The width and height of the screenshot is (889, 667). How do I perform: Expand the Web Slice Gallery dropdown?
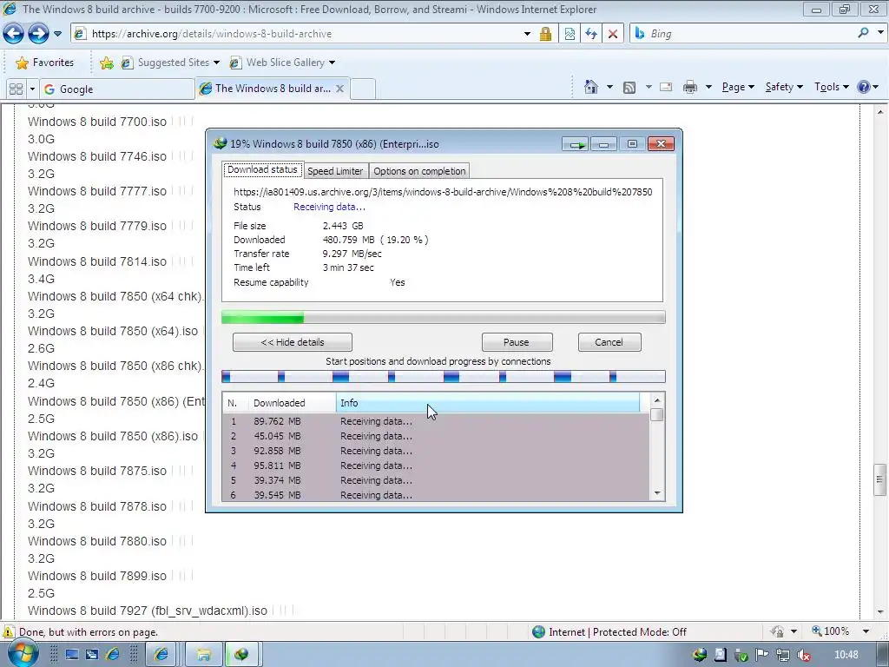tap(332, 63)
